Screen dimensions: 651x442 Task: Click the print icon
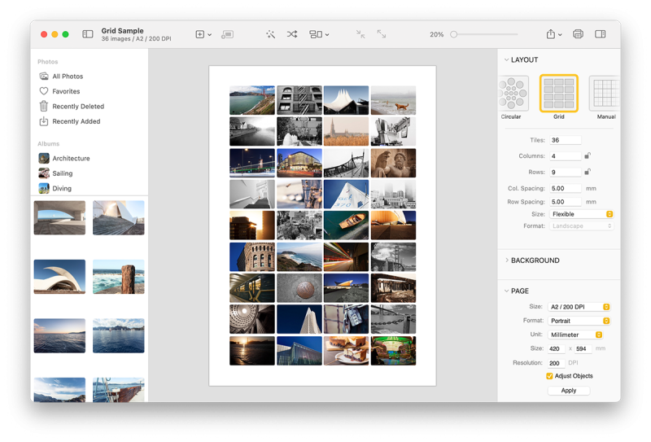click(x=578, y=34)
